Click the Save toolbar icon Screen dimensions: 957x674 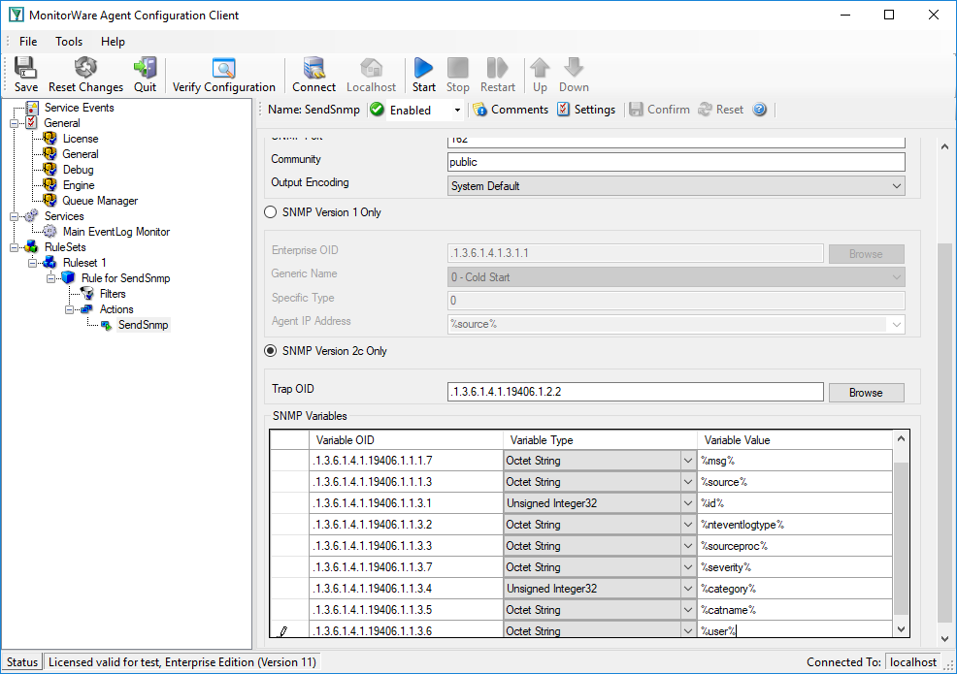point(25,75)
